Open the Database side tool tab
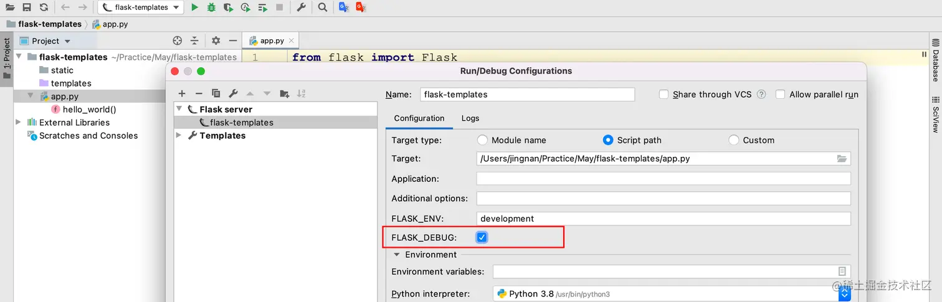 [935, 60]
